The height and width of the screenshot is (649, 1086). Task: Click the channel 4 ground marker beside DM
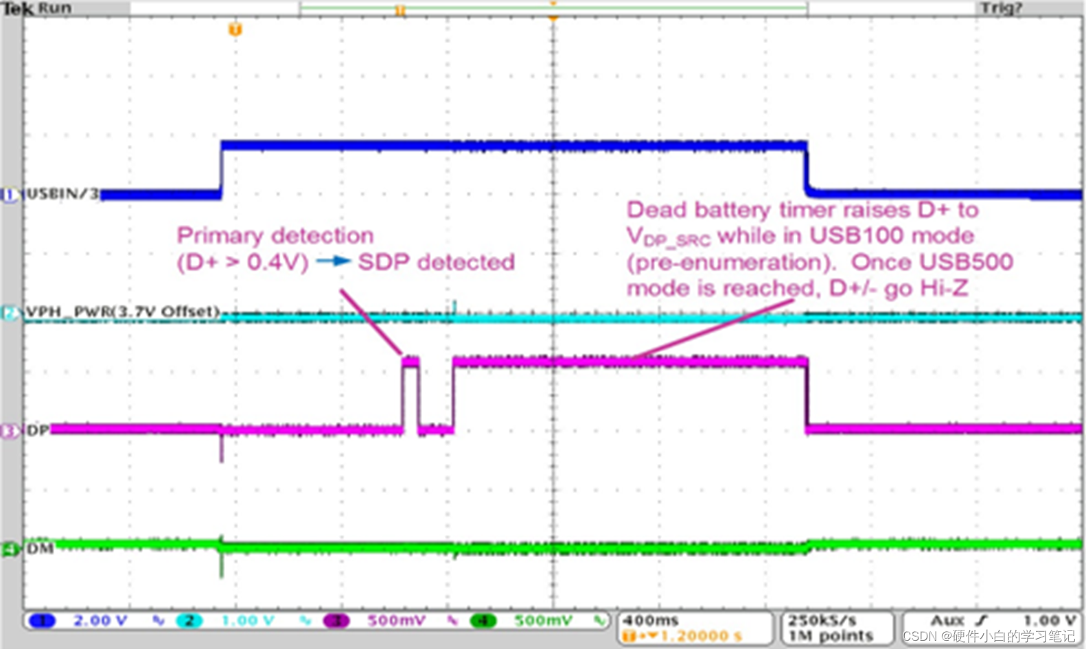pyautogui.click(x=10, y=549)
